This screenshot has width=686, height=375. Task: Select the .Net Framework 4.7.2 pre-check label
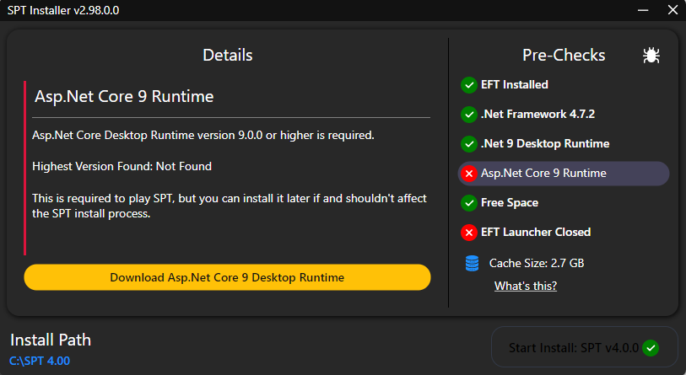tap(531, 114)
